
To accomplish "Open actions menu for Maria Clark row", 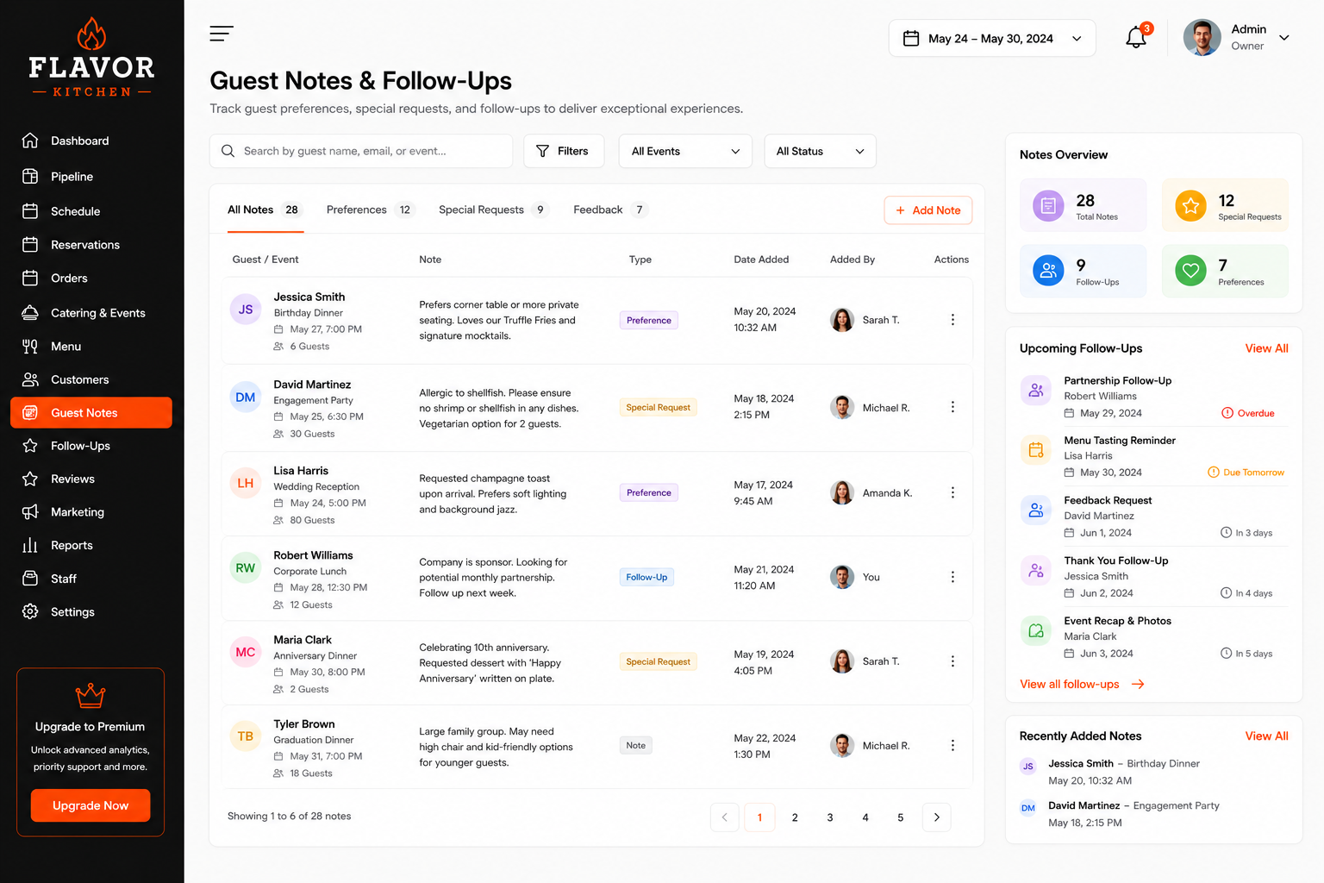I will click(952, 661).
